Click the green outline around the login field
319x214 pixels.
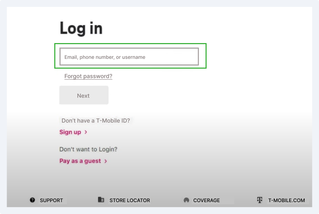tap(206, 56)
